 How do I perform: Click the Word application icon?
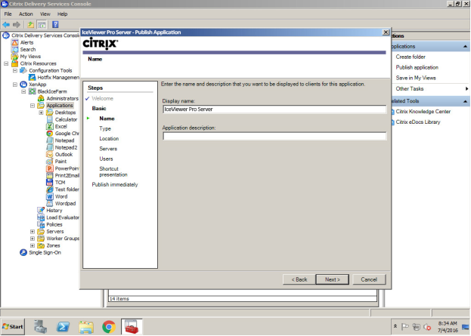click(50, 196)
